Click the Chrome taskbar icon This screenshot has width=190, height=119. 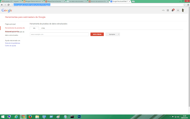(x=23, y=117)
